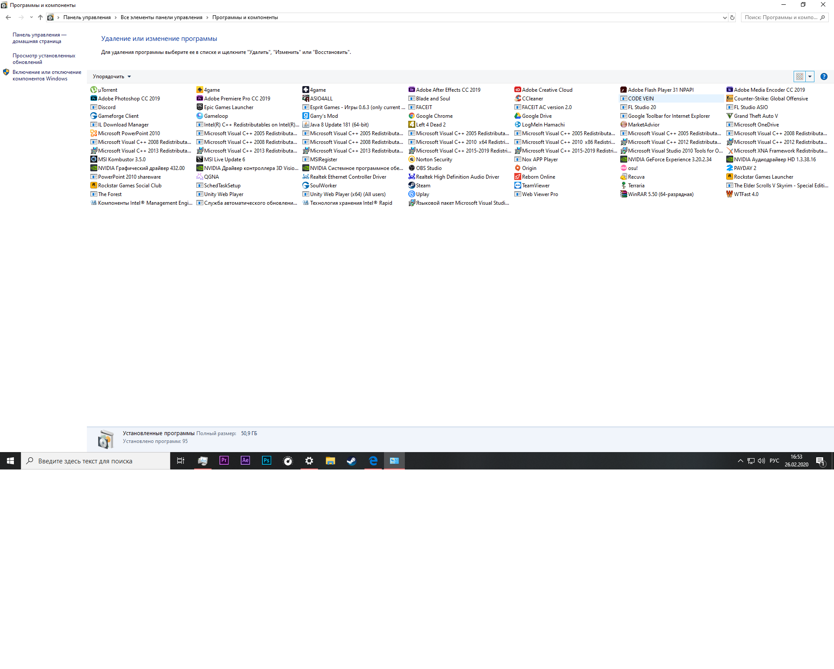Click the LogMeIn Hamachi icon
This screenshot has width=834, height=669.
coord(517,125)
